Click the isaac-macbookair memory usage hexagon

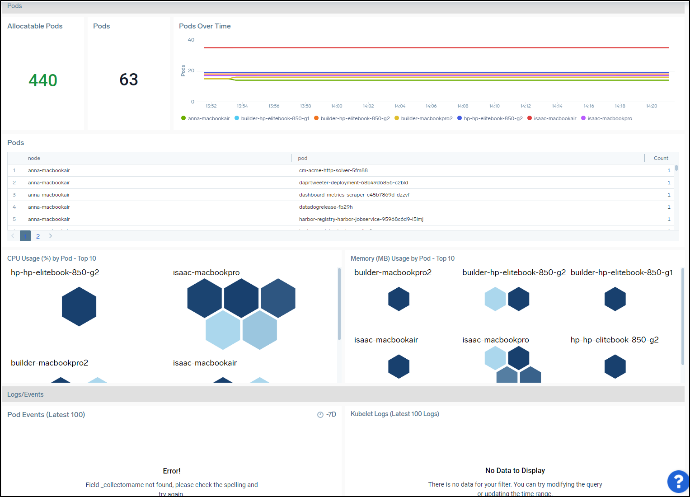point(399,366)
